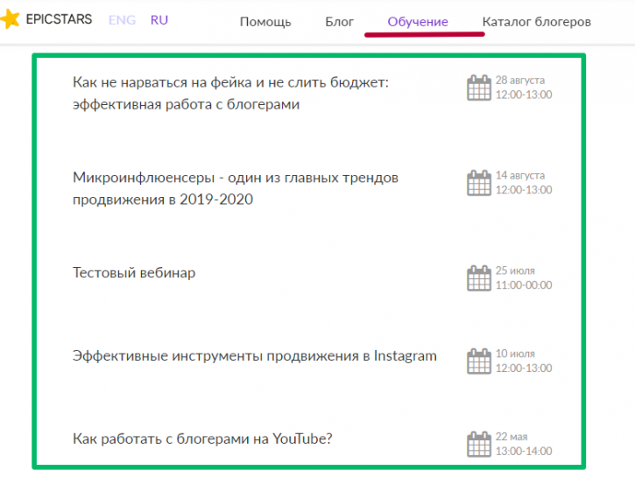Open Каталог блогеров page

537,21
